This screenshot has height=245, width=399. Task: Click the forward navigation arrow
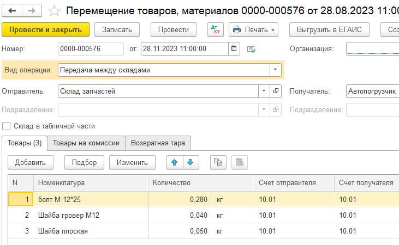pos(32,10)
